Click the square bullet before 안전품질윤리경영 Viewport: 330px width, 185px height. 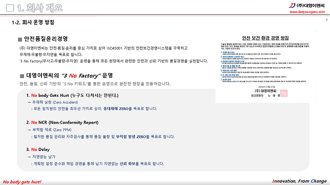20,39
